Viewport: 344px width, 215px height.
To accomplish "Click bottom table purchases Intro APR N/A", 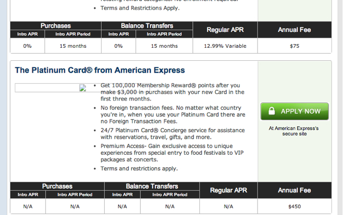I will (x=28, y=206).
